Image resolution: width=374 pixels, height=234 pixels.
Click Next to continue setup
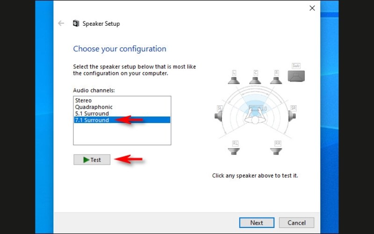tap(257, 223)
